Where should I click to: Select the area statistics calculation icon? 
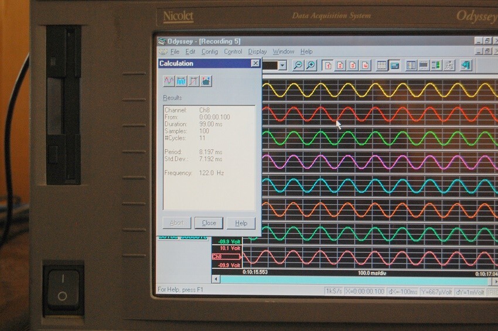(x=206, y=81)
